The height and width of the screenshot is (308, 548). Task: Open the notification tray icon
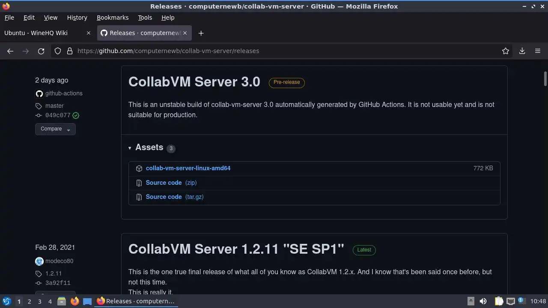pos(521,301)
